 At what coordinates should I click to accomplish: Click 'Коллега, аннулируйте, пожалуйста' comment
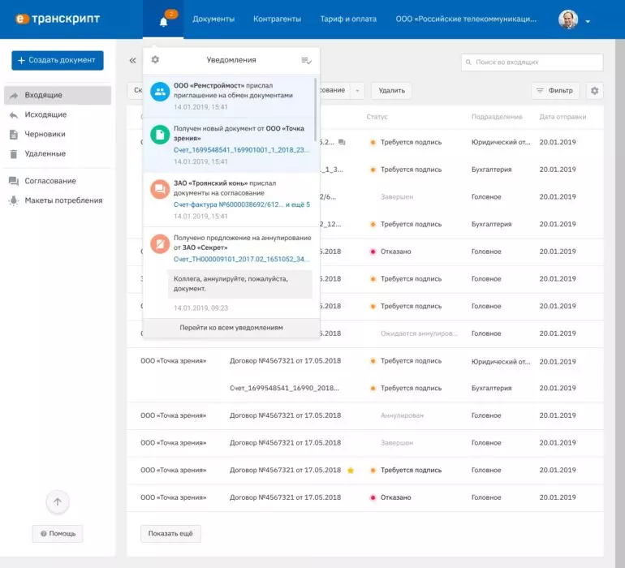239,284
